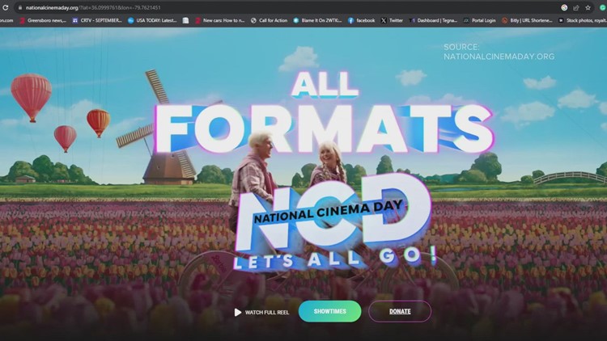
Task: Open the Stock photos, royalty bookmark
Action: [x=583, y=20]
